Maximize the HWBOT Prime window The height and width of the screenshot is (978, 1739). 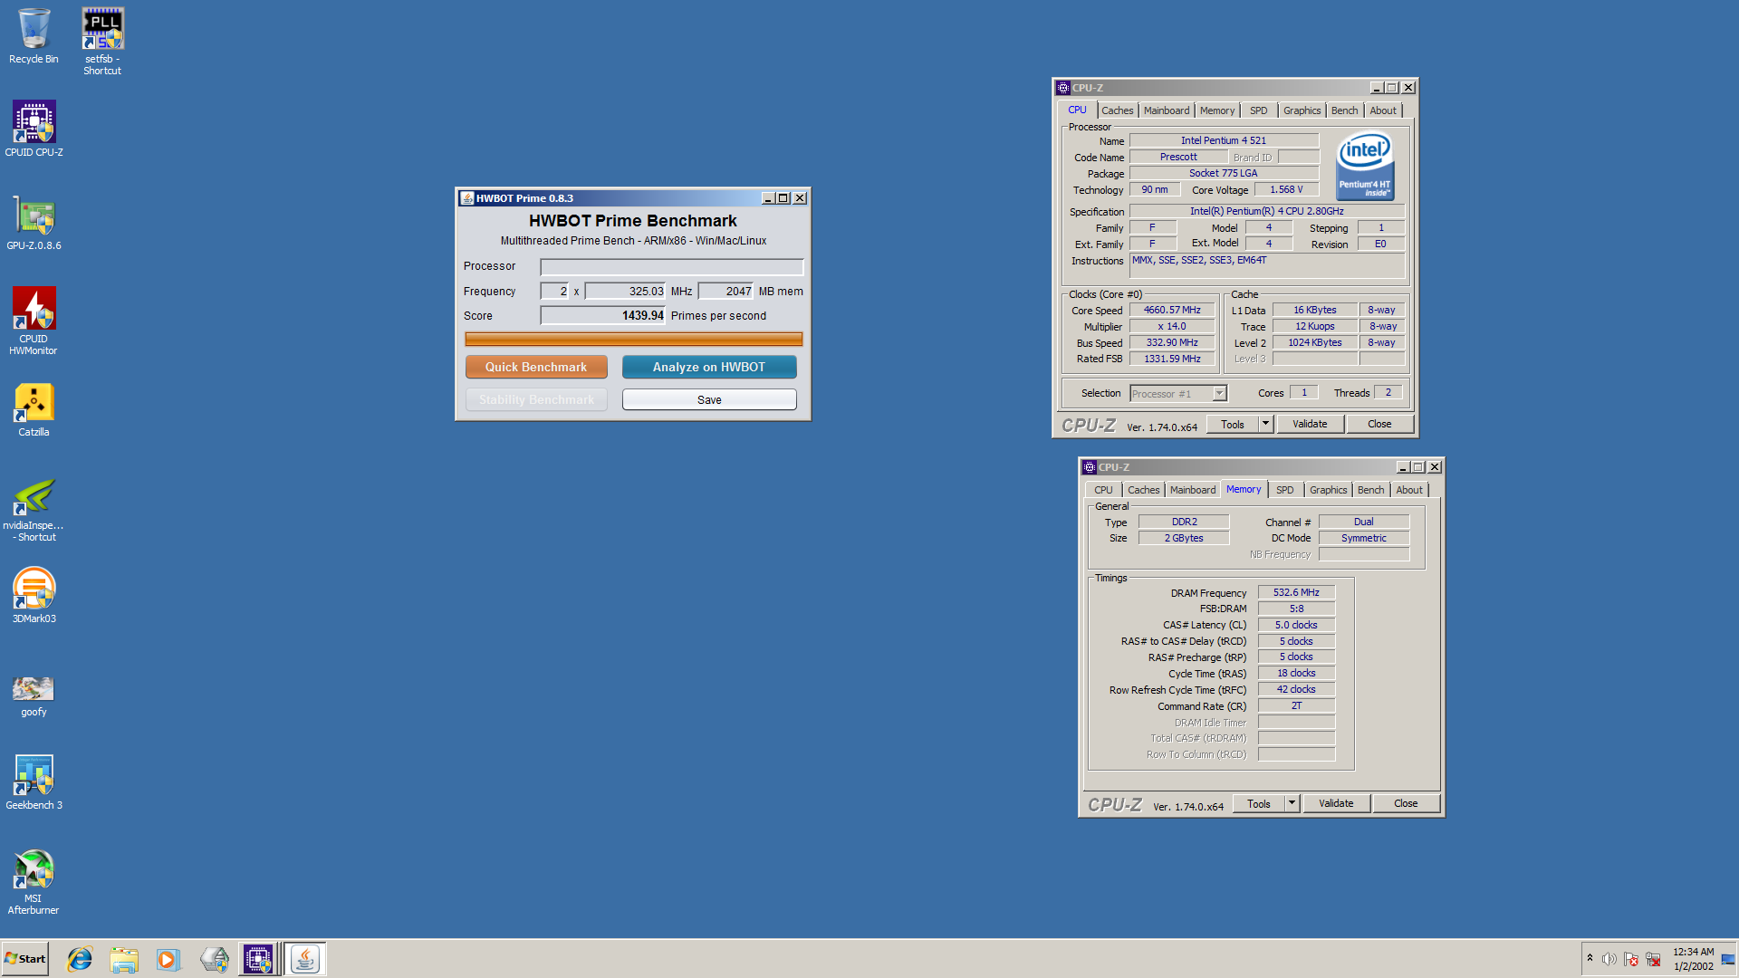coord(783,198)
